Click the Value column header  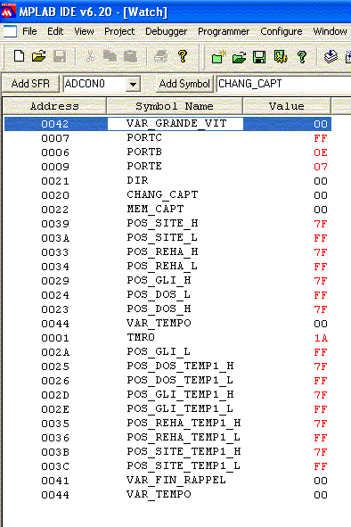(x=287, y=106)
